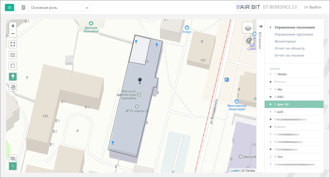The image size is (330, 178).
Task: Zoom in on the map
Action: click(13, 26)
